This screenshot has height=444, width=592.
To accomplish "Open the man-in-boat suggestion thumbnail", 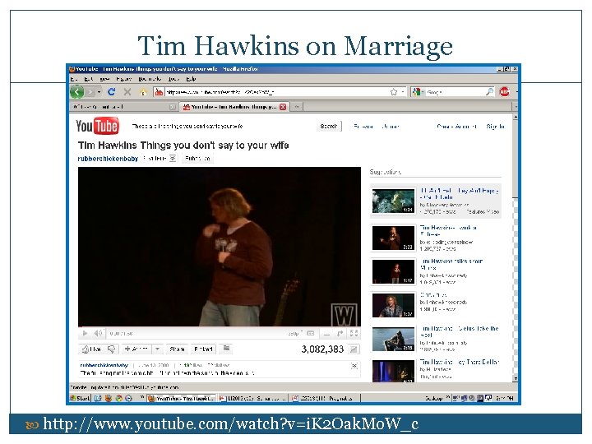I will (x=393, y=339).
